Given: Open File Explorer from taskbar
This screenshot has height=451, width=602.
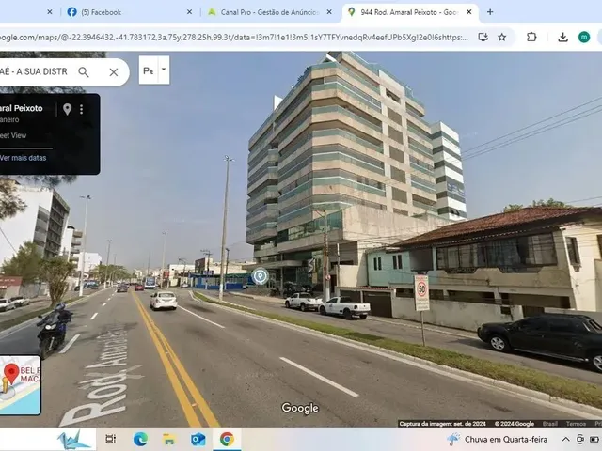Looking at the screenshot, I should (169, 439).
